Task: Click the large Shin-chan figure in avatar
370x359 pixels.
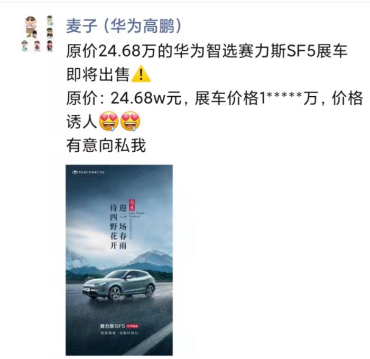Action: tap(31, 26)
